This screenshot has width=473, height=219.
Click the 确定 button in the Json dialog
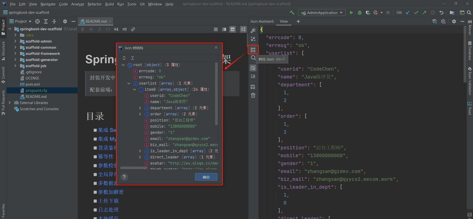click(206, 177)
